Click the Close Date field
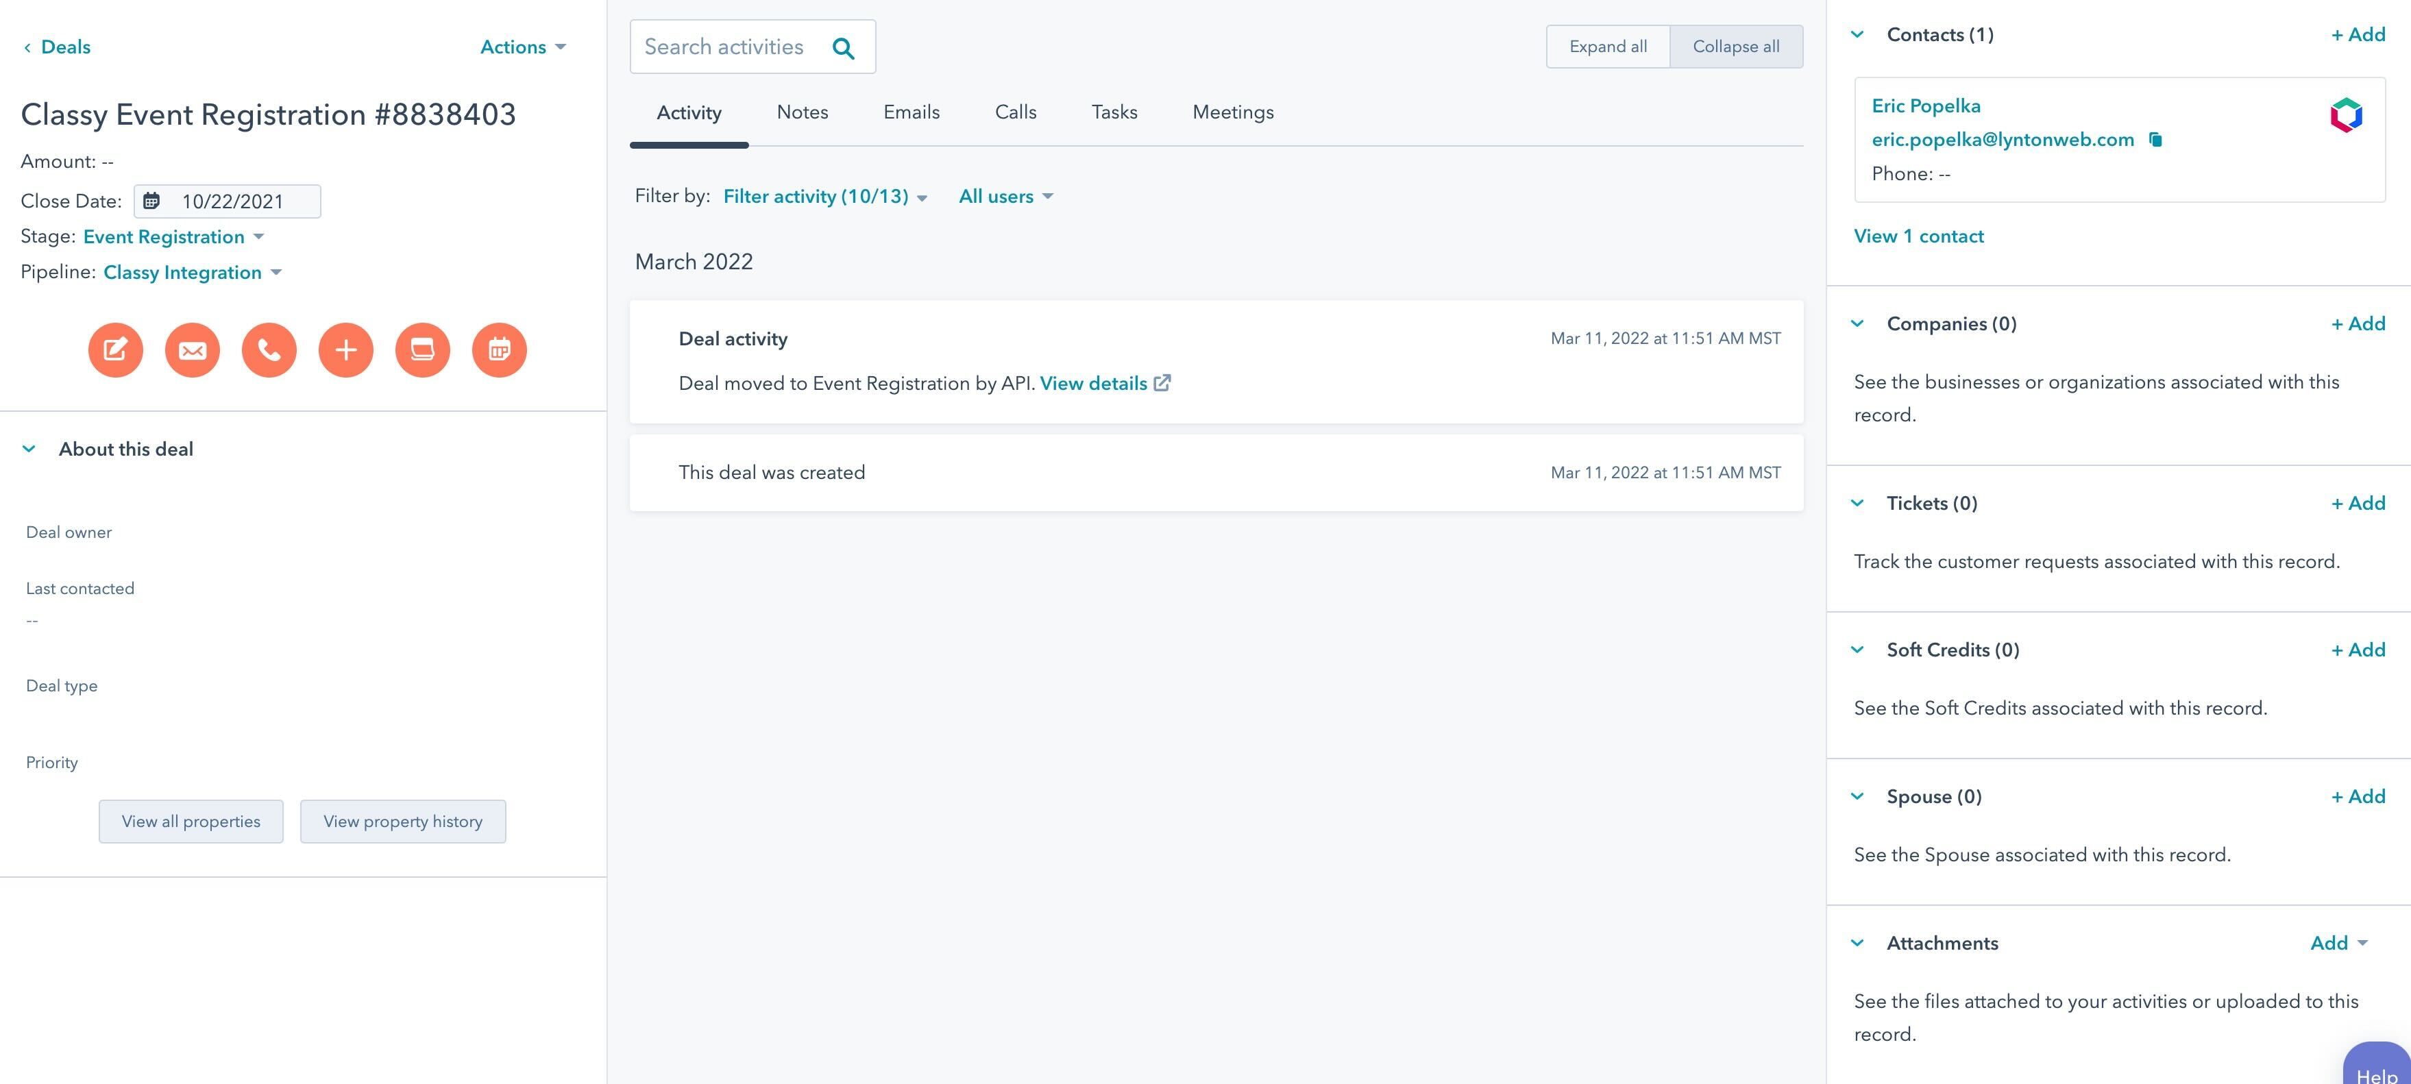This screenshot has height=1084, width=2411. pyautogui.click(x=228, y=201)
